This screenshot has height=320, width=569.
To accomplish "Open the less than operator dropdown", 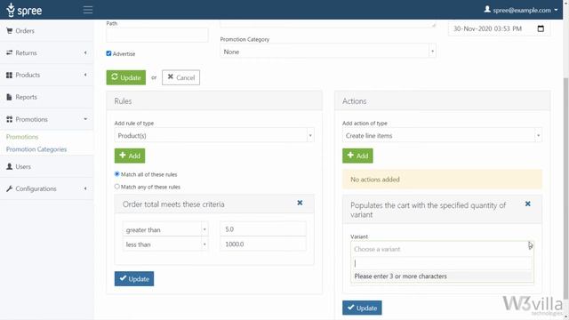I will [x=165, y=244].
